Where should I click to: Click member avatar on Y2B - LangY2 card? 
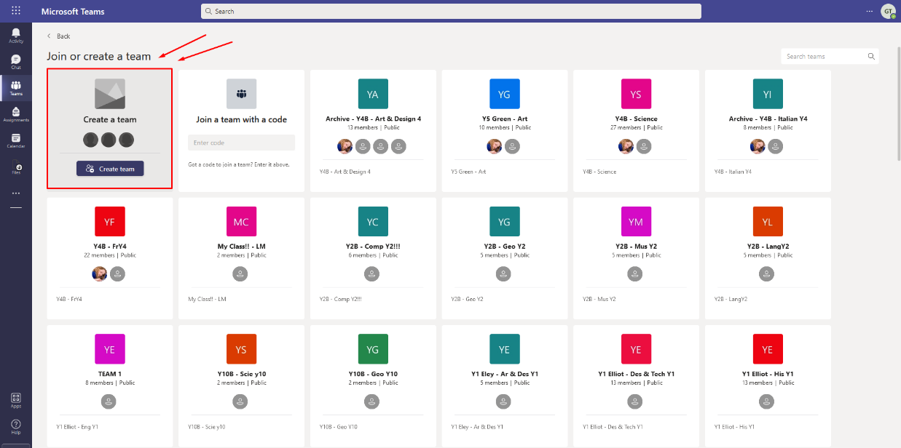point(768,274)
